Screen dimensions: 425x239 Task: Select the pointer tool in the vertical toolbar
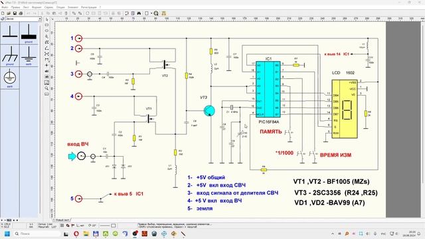point(46,19)
